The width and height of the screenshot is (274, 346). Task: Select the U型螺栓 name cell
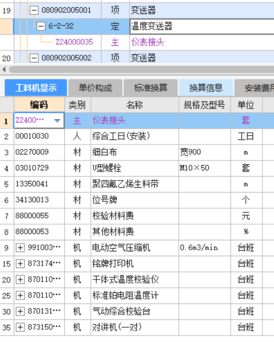[x=135, y=168]
